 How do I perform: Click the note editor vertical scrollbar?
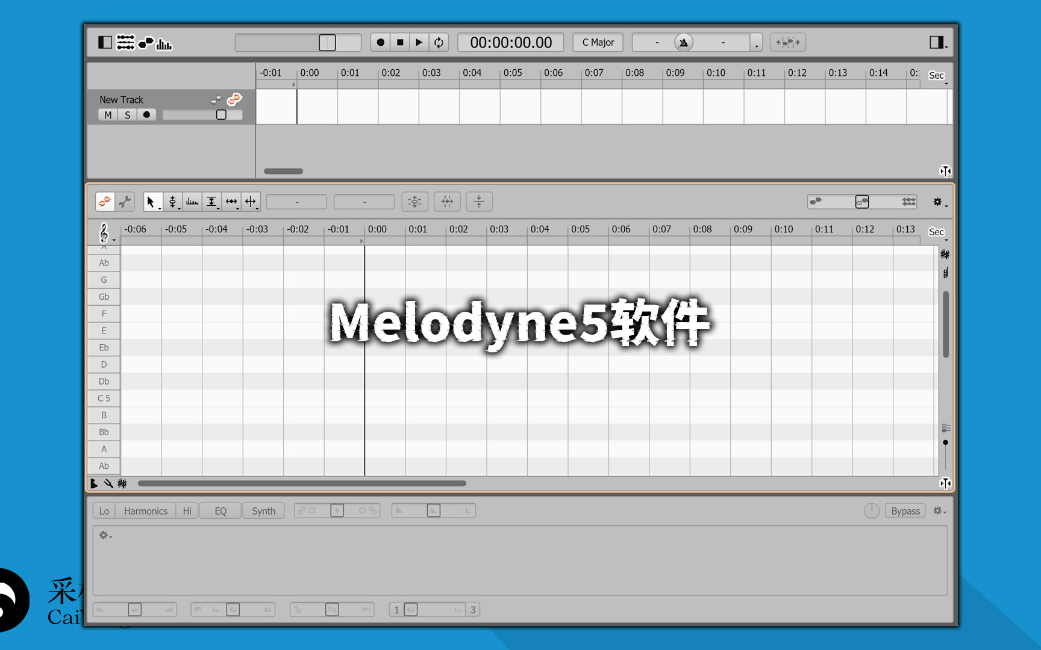(946, 324)
